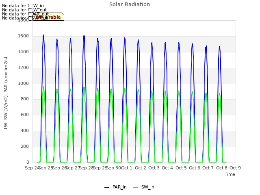Image resolution: width=260 pixels, height=195 pixels.
Task: Click the 400 y-axis tick label
Action: coord(25,131)
